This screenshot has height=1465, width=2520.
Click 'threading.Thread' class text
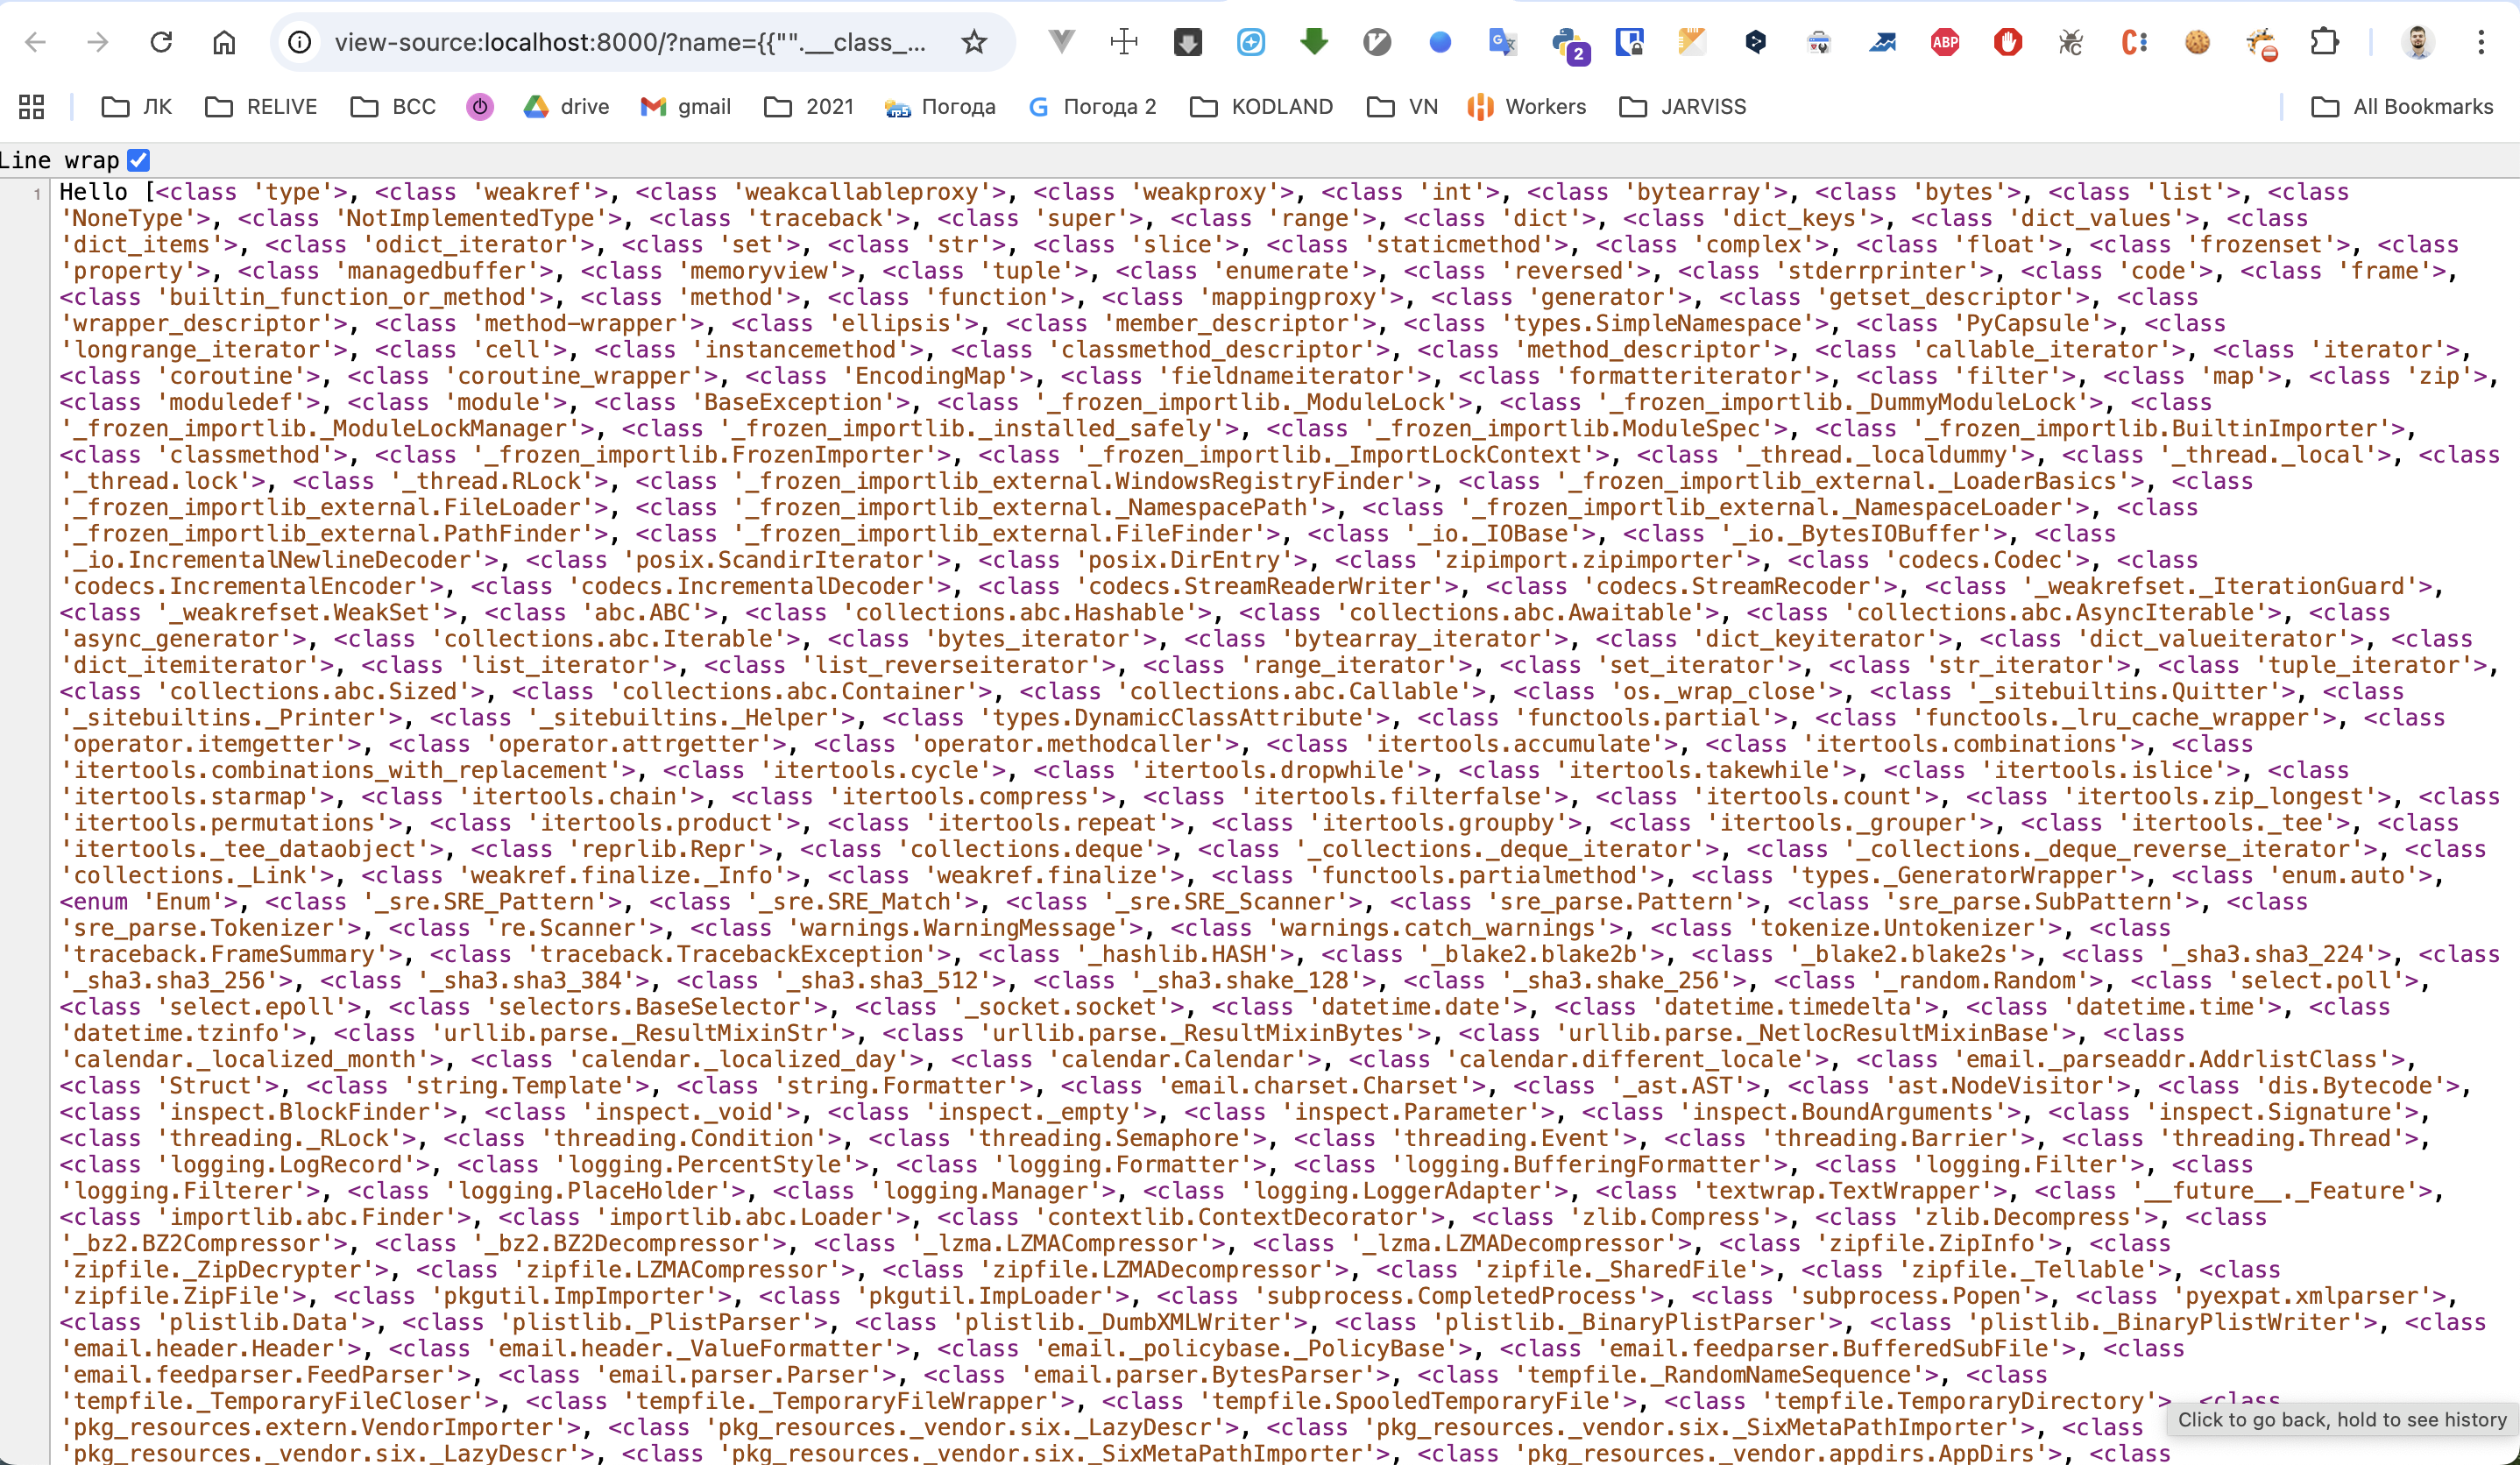point(2290,1138)
